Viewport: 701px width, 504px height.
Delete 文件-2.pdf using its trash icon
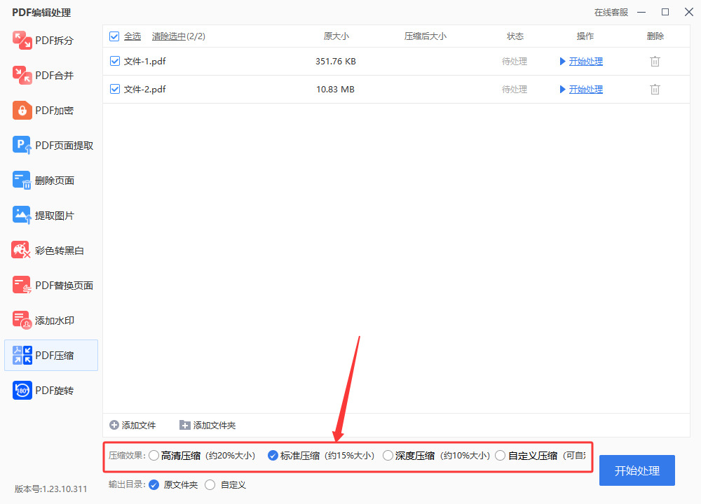(655, 90)
